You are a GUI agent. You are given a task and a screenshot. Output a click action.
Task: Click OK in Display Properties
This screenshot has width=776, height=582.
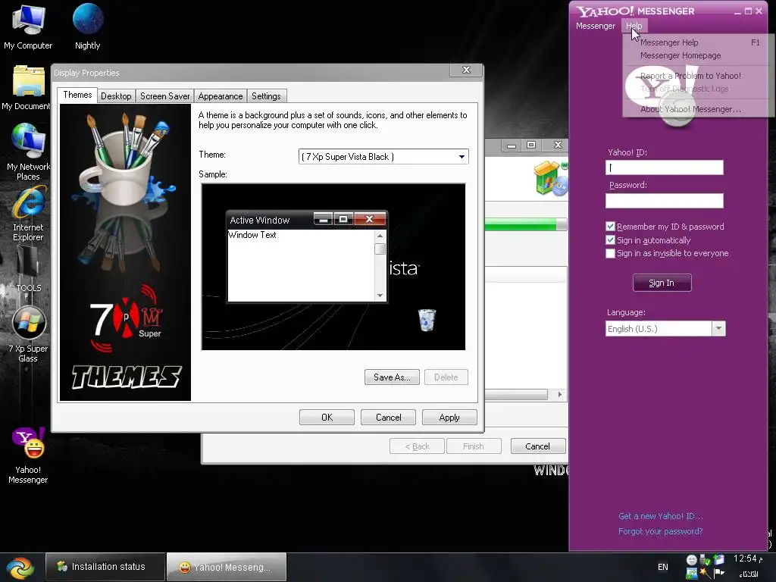327,418
